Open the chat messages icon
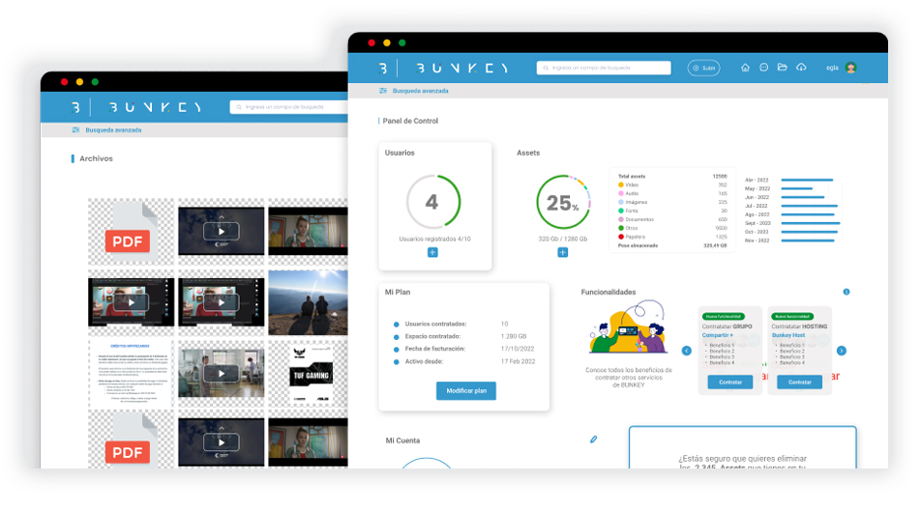921x510 pixels. [x=763, y=68]
